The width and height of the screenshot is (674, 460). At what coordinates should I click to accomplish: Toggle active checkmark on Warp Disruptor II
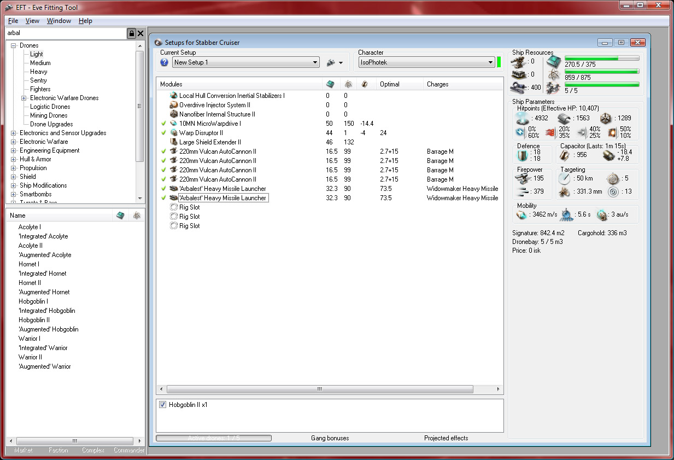pos(163,133)
